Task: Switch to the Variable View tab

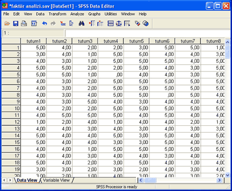Action: (56, 180)
